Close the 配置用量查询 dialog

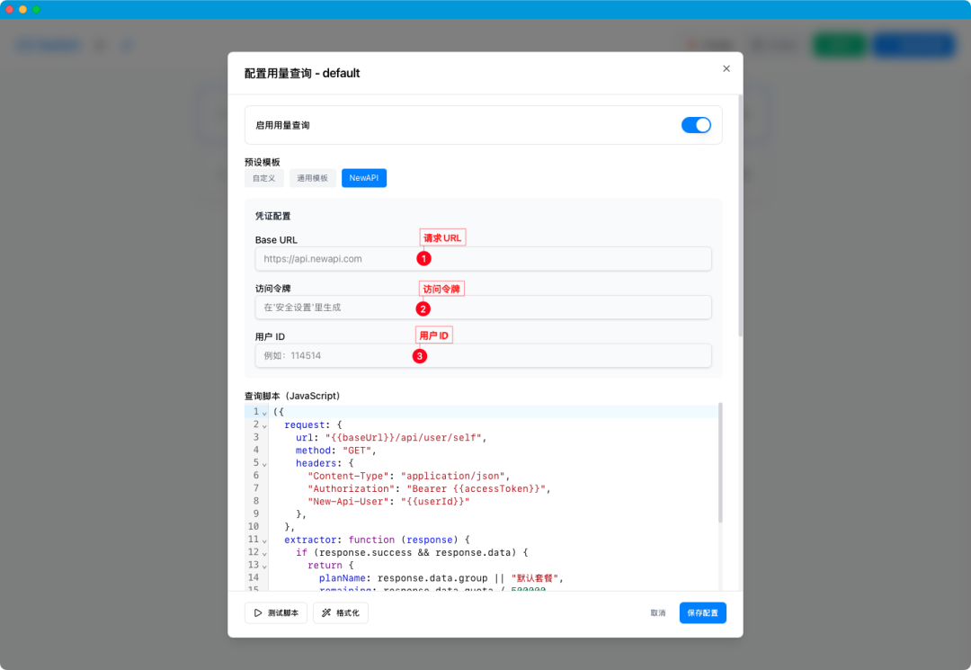[726, 67]
